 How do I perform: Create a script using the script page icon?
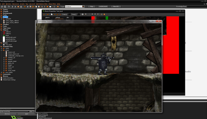pyautogui.click(x=36, y=7)
